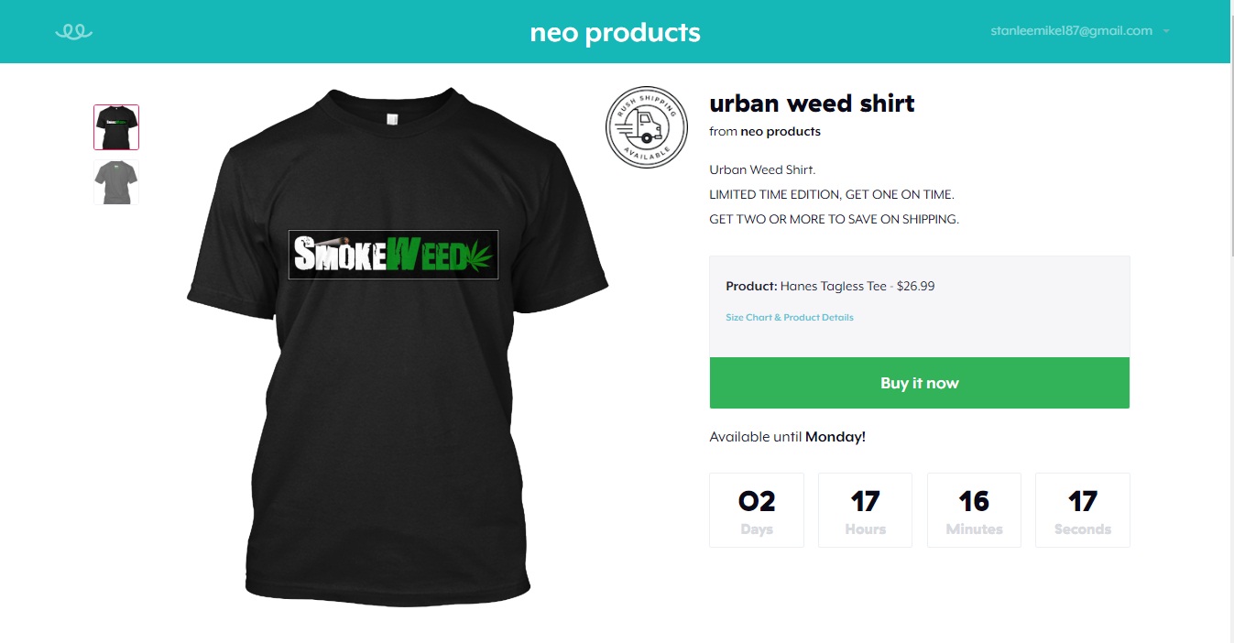Click the Days countdown box
Screen dimensions: 1234x643
(x=757, y=510)
